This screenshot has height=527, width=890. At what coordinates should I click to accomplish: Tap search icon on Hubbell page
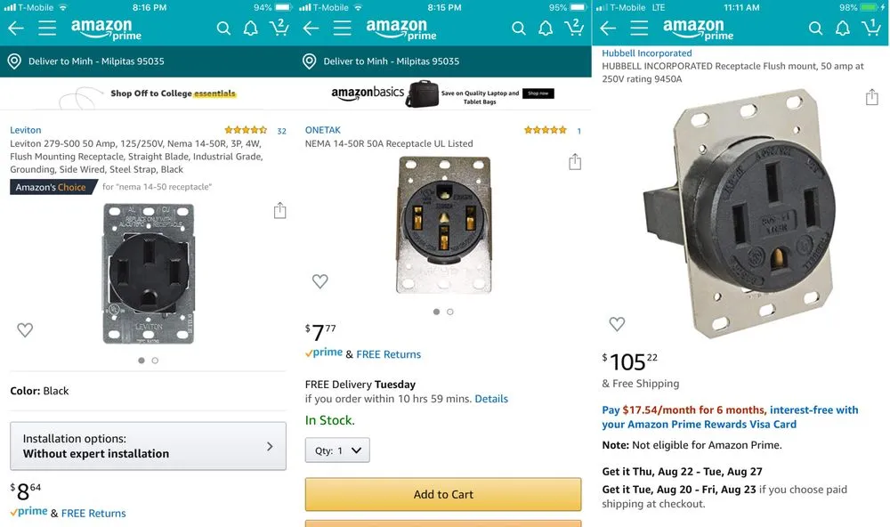[815, 28]
